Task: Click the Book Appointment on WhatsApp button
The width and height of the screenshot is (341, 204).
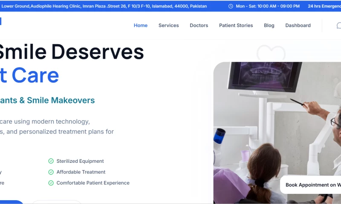Action: [x=311, y=185]
